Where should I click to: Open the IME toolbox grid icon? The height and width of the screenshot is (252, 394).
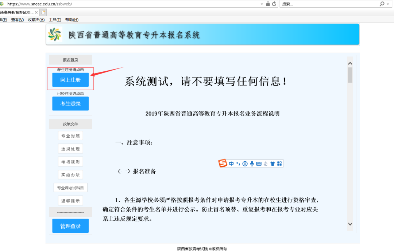(x=279, y=164)
